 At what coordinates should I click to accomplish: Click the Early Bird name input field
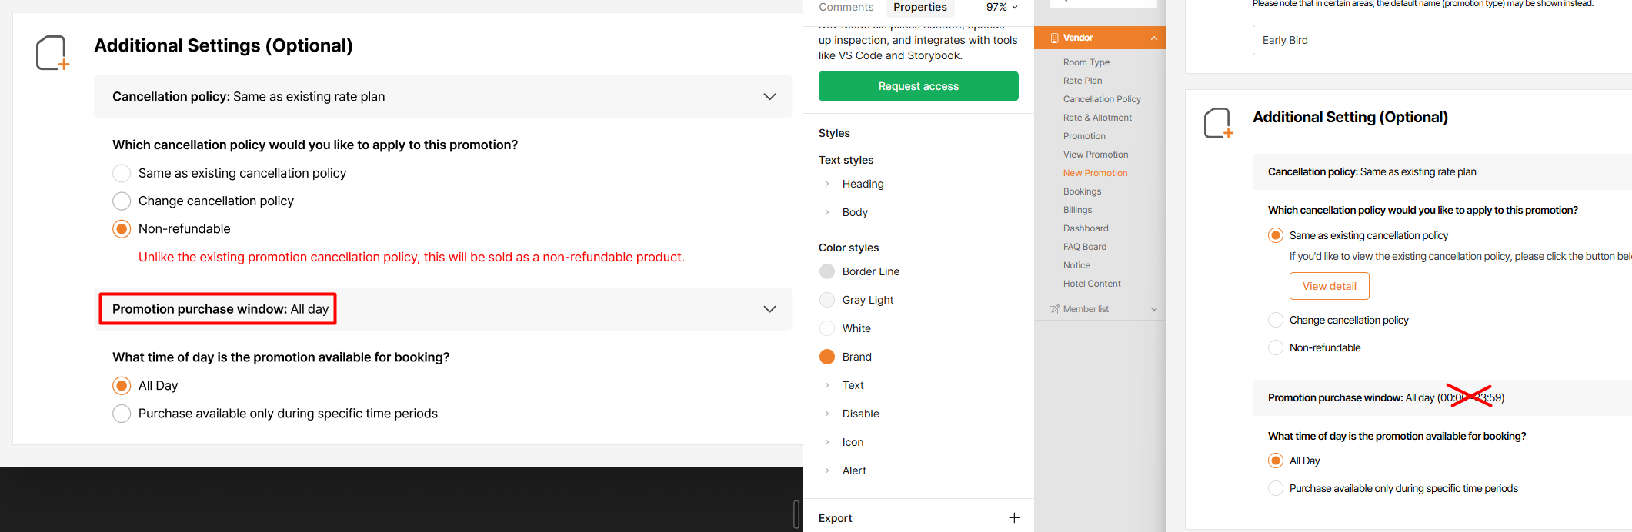(x=1439, y=40)
